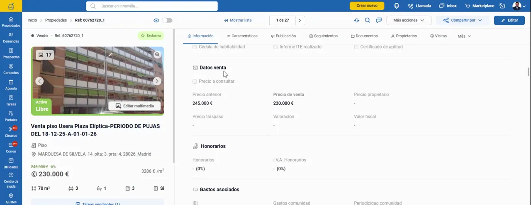
Task: Zoom the property photo
Action: pos(157,54)
